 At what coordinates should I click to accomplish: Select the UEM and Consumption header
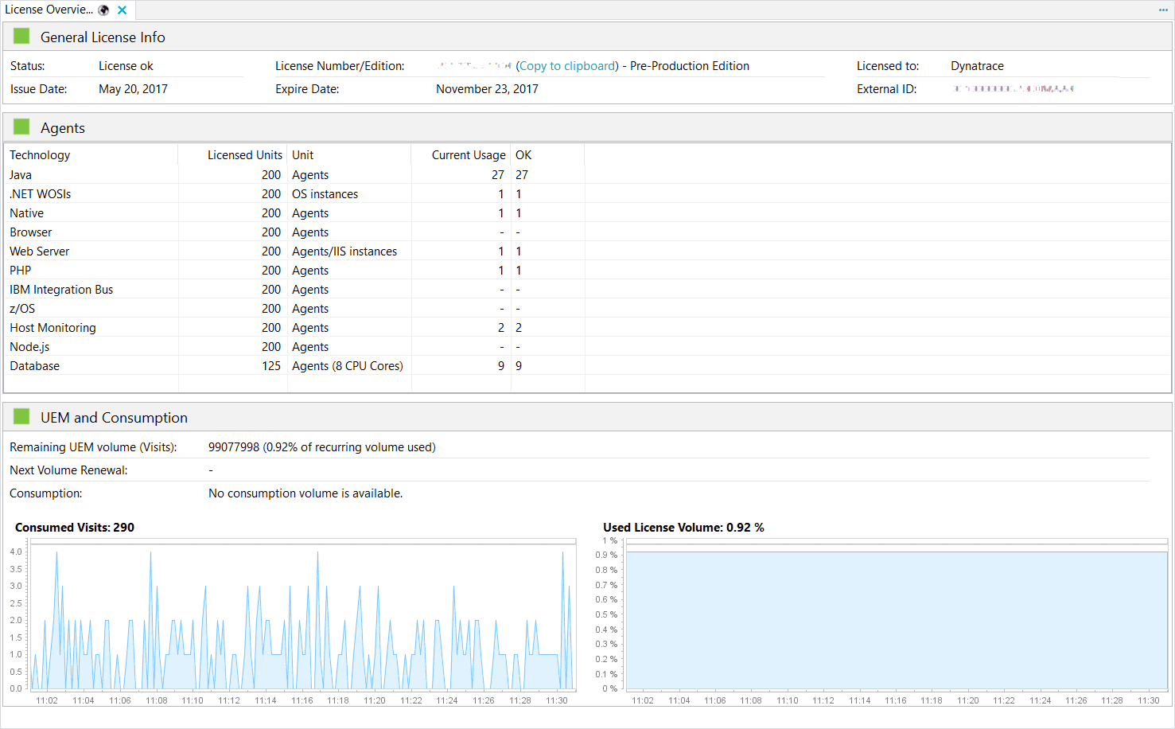pyautogui.click(x=587, y=417)
